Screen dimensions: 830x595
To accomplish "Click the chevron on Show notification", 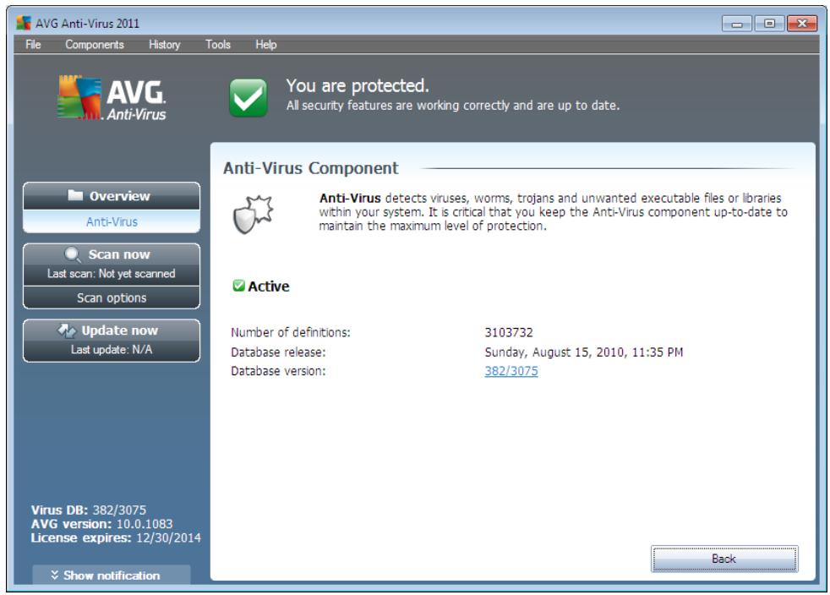I will tap(55, 575).
